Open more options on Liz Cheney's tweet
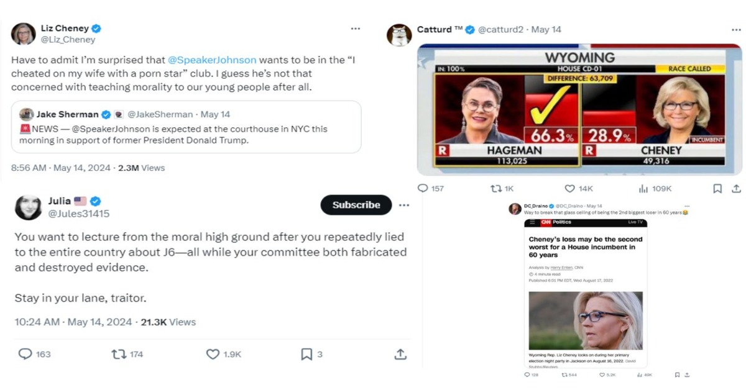 click(355, 29)
